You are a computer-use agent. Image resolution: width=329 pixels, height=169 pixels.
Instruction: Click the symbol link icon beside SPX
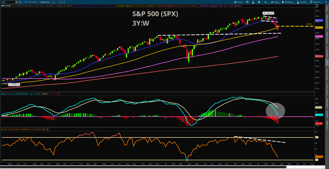pos(20,2)
